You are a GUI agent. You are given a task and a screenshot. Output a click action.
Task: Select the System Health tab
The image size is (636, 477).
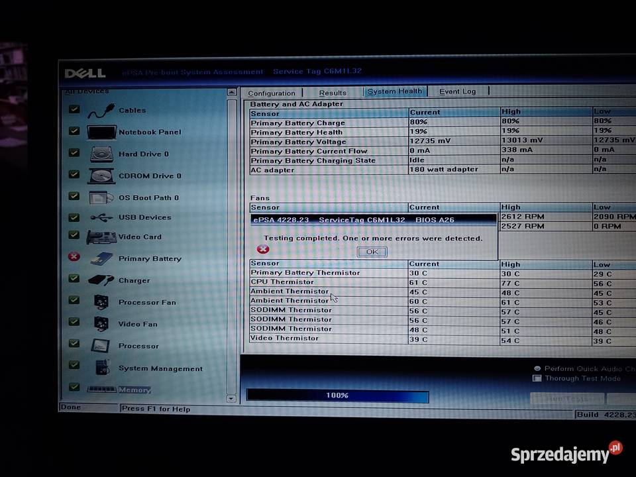[395, 91]
